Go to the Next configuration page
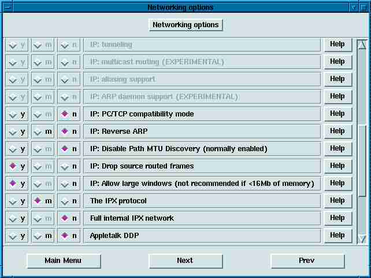Viewport: 371px width, 278px height. 185,261
